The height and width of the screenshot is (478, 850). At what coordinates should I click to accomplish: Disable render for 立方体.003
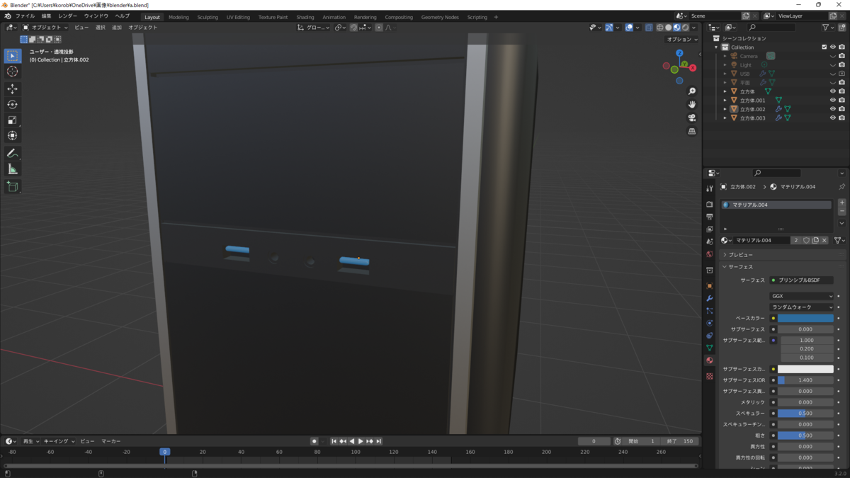click(841, 118)
